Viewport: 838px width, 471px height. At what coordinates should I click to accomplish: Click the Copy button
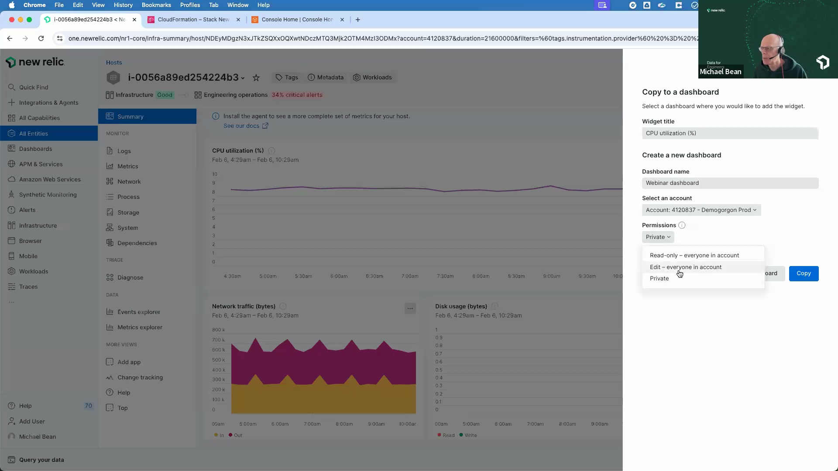click(x=804, y=273)
